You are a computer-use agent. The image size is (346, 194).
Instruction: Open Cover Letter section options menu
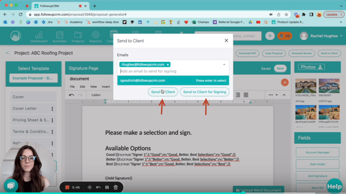click(52, 109)
